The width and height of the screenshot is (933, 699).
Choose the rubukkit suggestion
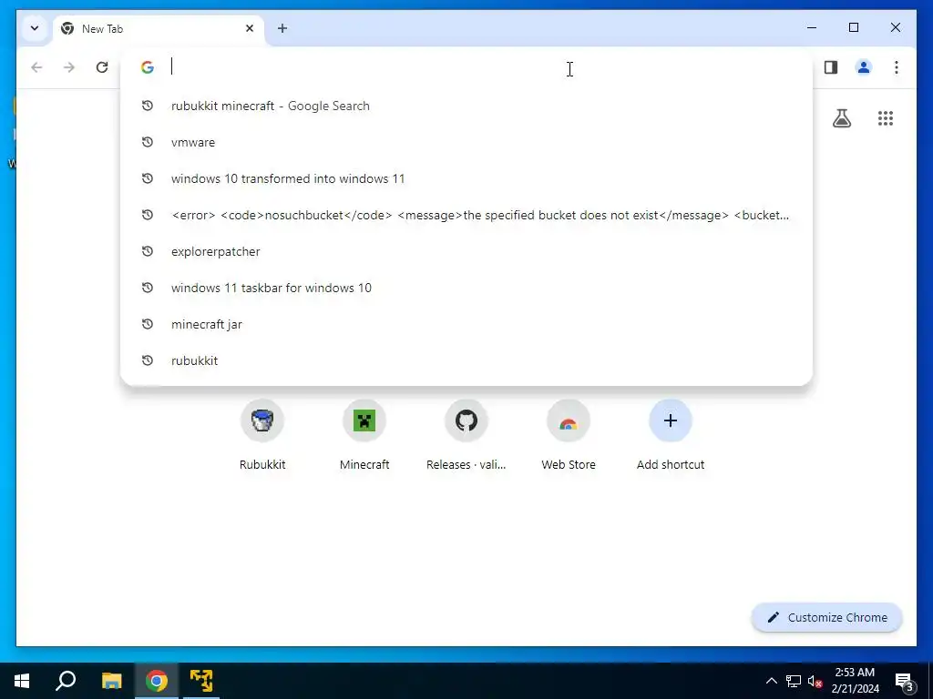[466, 360]
